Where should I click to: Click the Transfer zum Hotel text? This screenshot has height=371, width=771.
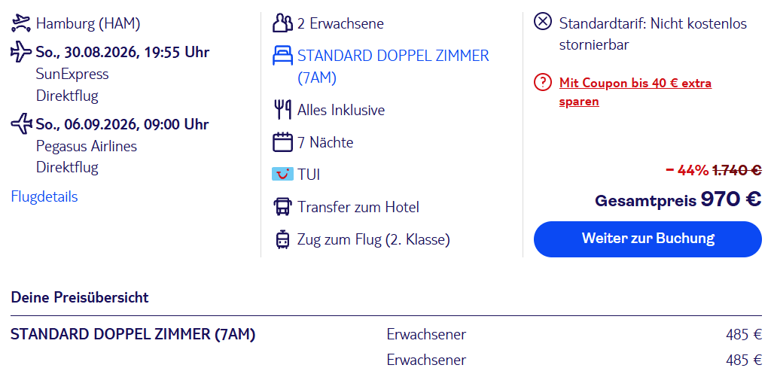coord(358,208)
